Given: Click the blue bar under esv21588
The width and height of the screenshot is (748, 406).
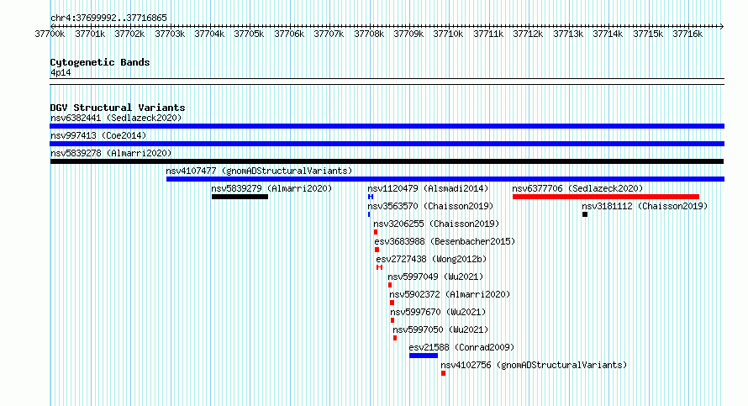Looking at the screenshot, I should click(423, 356).
